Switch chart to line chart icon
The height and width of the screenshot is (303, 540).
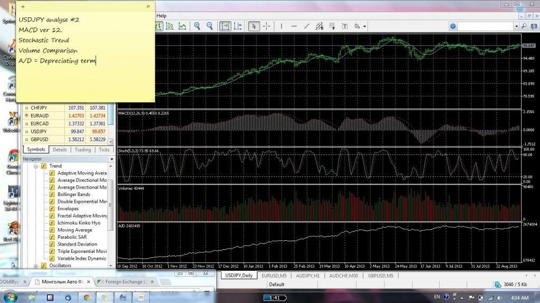click(182, 26)
